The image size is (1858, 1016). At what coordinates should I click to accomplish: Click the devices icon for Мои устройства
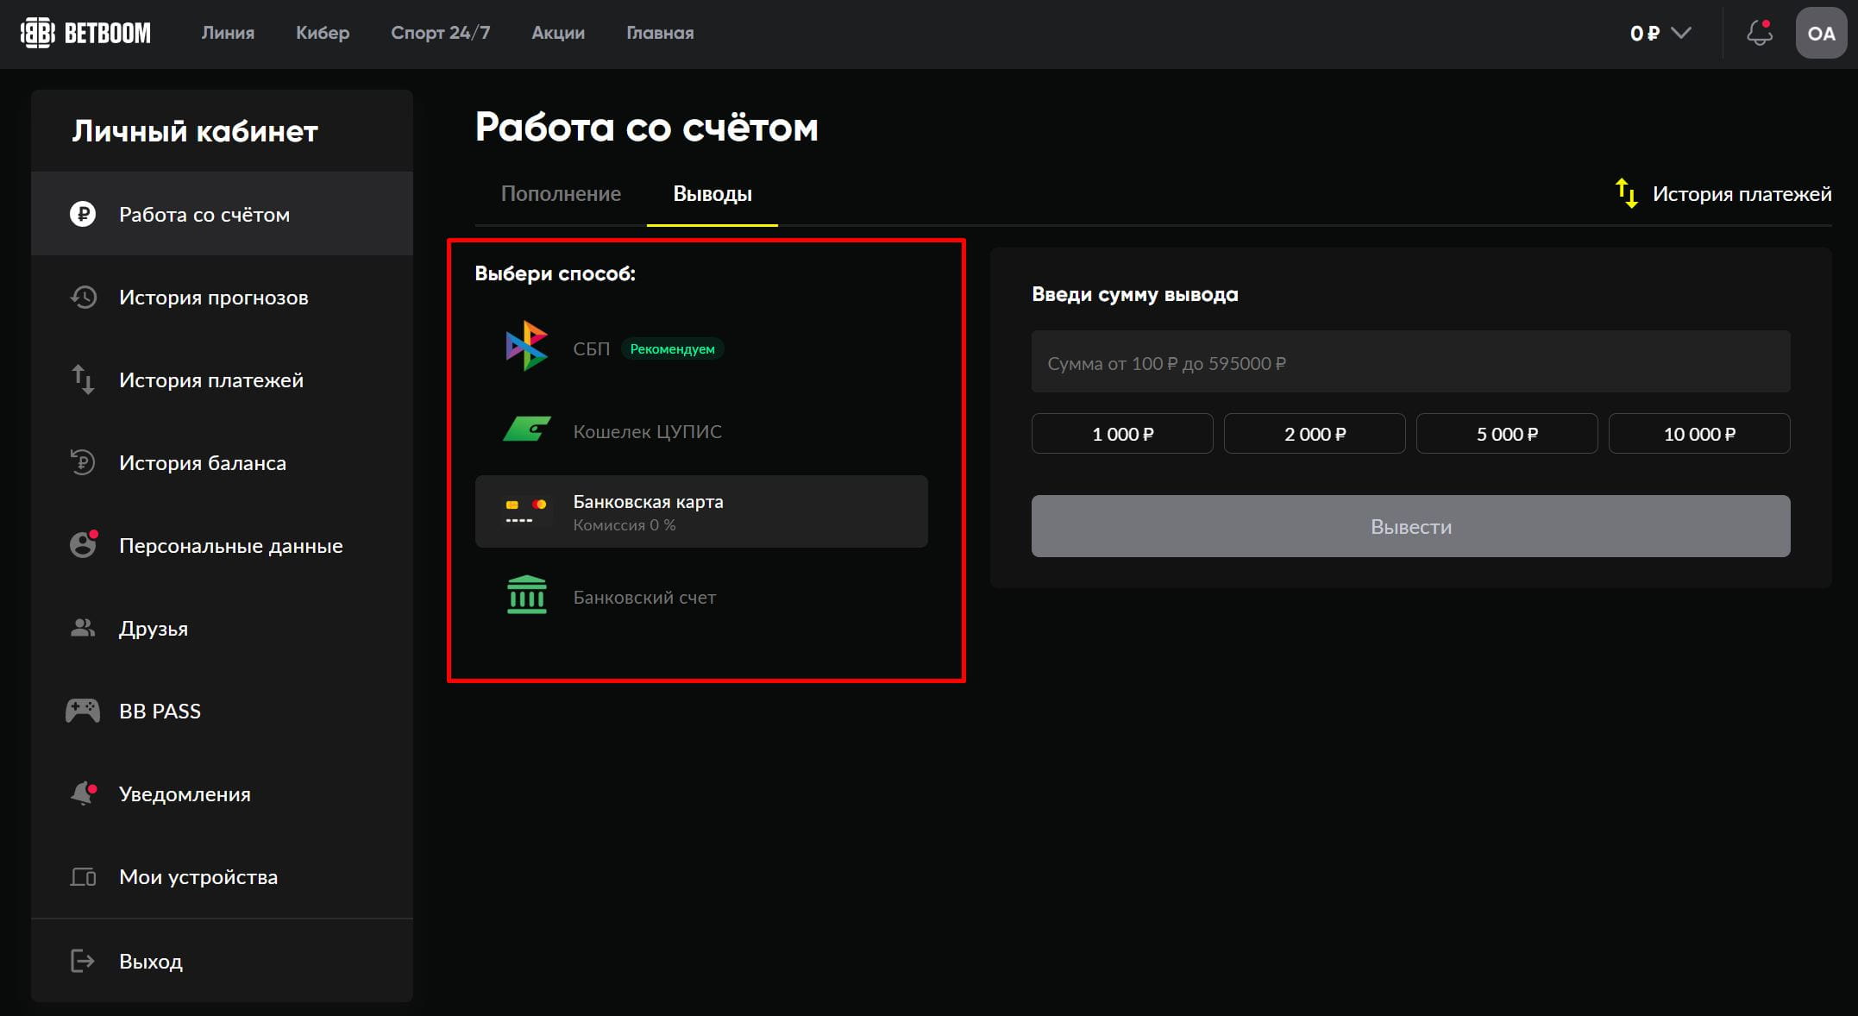pyautogui.click(x=83, y=877)
